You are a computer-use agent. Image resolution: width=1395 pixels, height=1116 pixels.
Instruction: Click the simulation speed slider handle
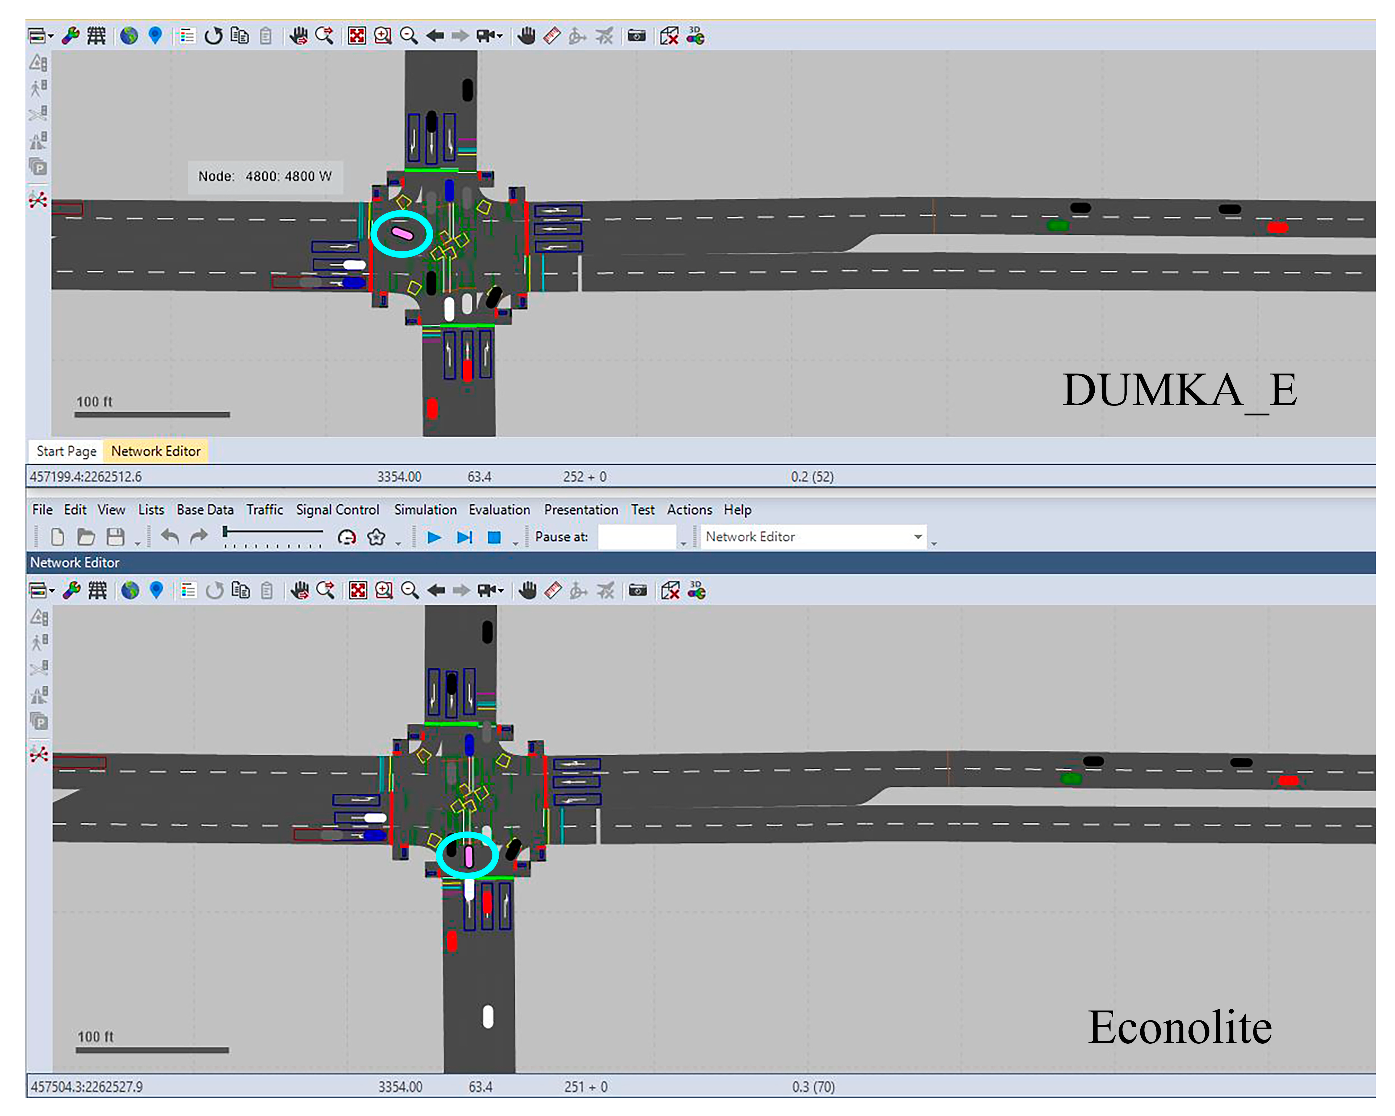(x=225, y=532)
